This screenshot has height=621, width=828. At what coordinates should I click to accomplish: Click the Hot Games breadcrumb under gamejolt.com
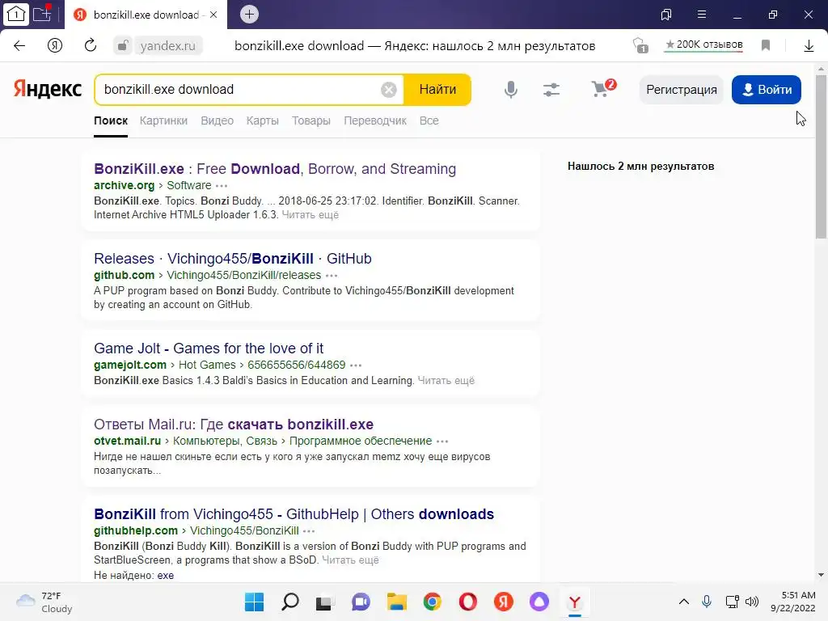click(207, 365)
